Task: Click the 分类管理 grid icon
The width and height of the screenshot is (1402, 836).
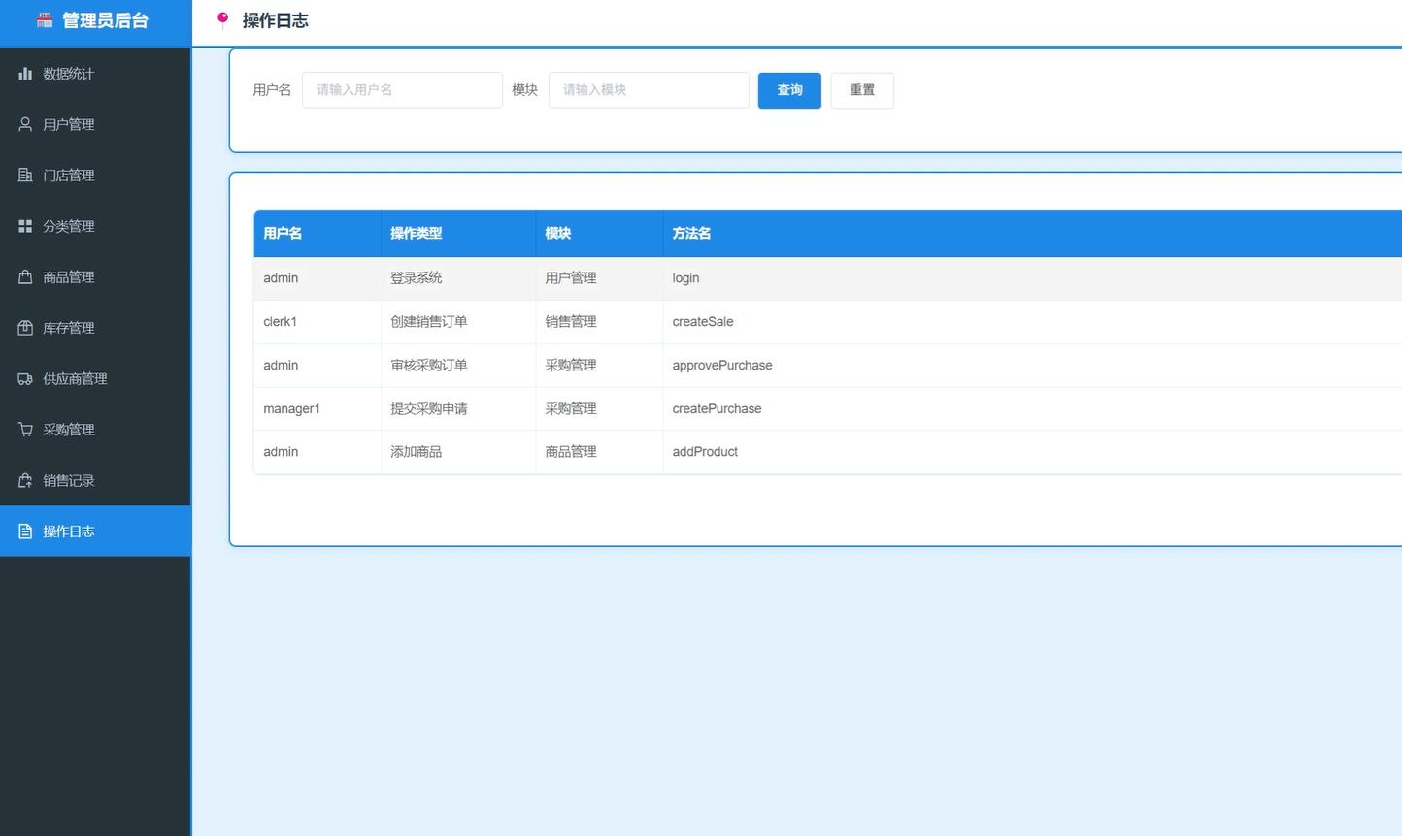Action: (x=25, y=226)
